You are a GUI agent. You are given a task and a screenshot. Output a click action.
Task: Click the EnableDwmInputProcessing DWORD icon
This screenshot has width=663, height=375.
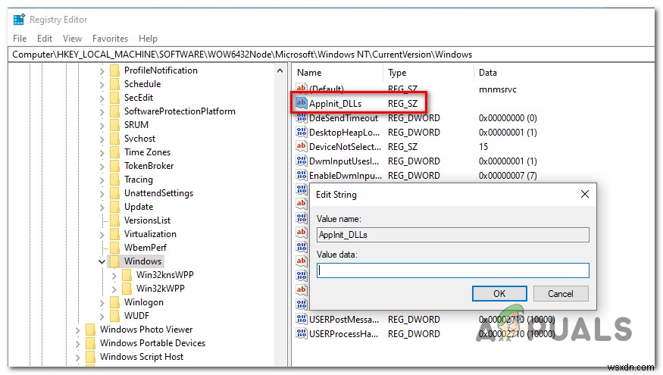(301, 176)
